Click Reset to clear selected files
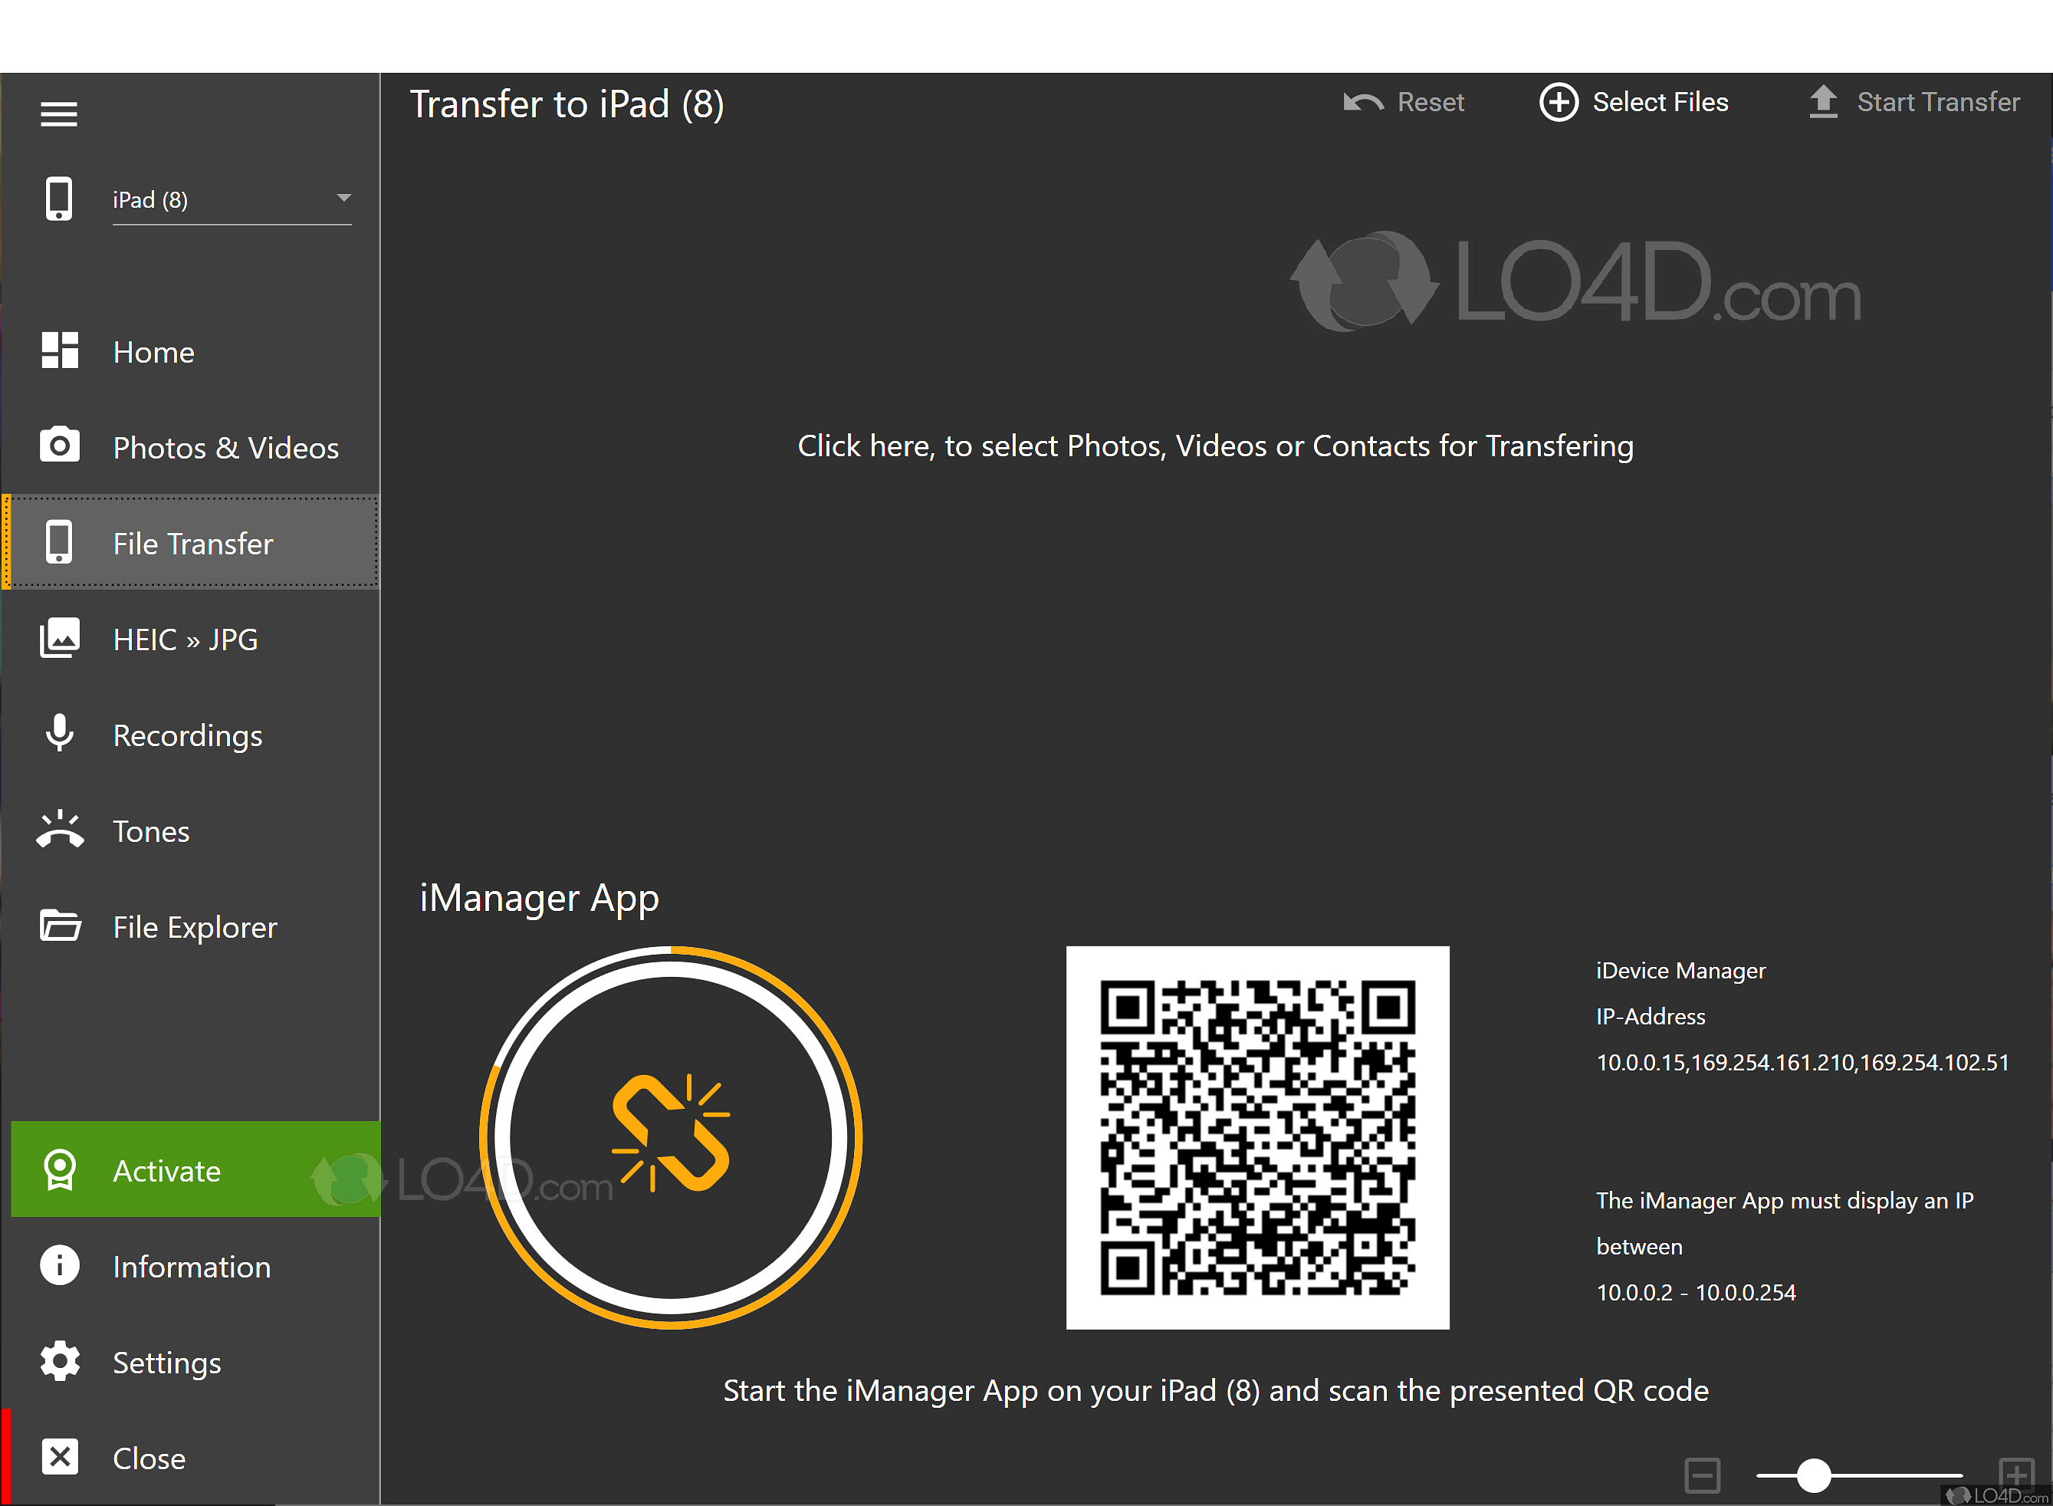 coord(1404,101)
